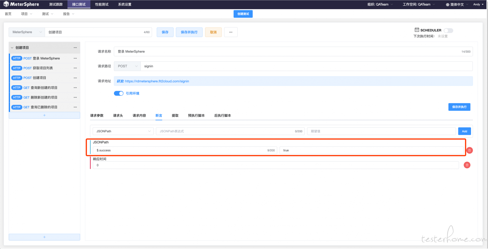Delete the 响应时间 assertion
This screenshot has width=488, height=249.
tap(467, 165)
